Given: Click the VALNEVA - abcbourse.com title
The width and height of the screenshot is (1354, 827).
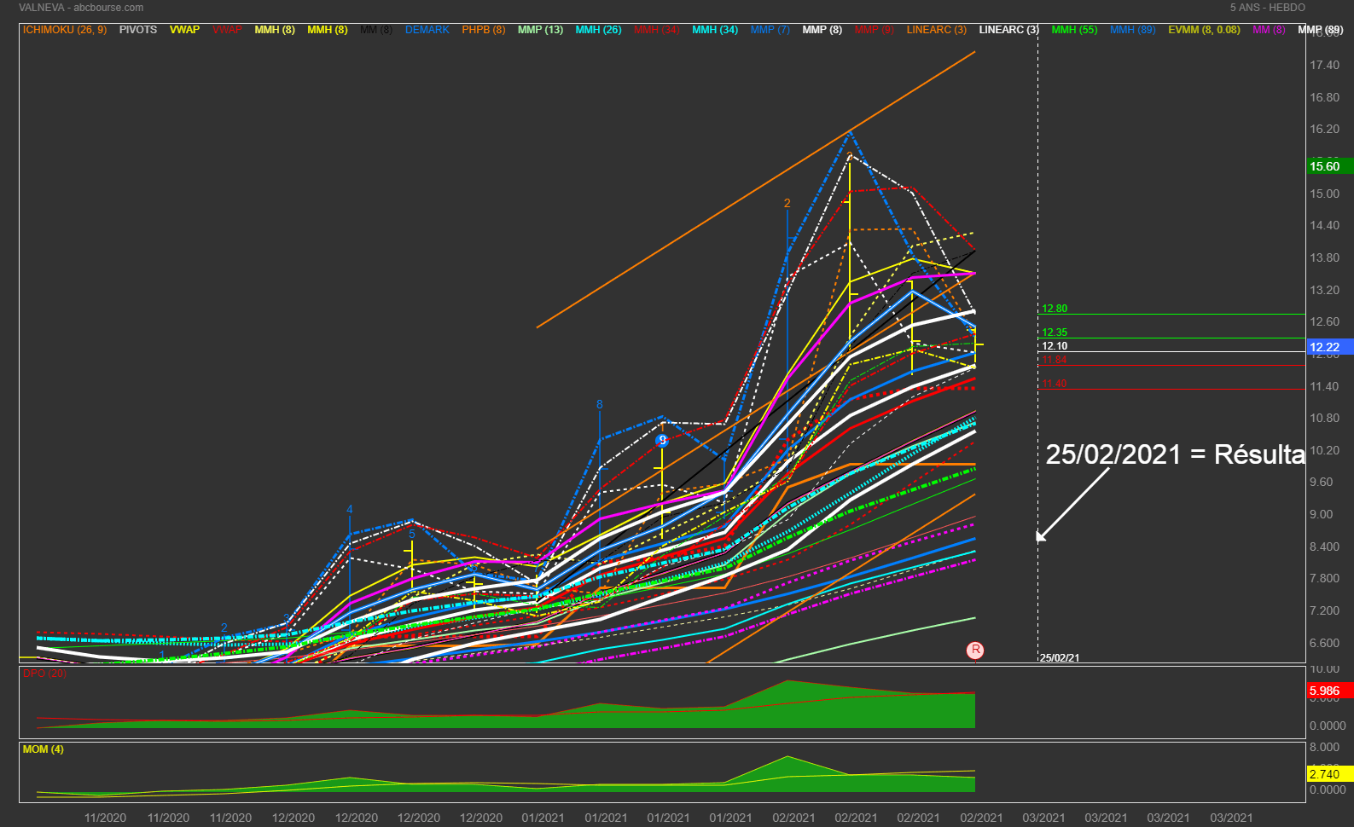Looking at the screenshot, I should pyautogui.click(x=81, y=8).
